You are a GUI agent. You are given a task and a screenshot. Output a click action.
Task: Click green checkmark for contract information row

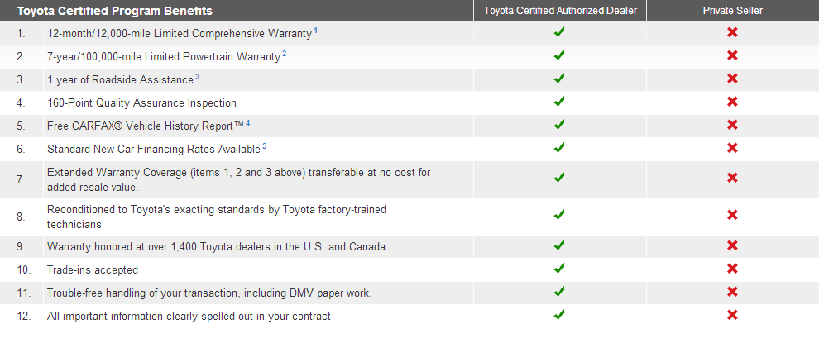(559, 315)
